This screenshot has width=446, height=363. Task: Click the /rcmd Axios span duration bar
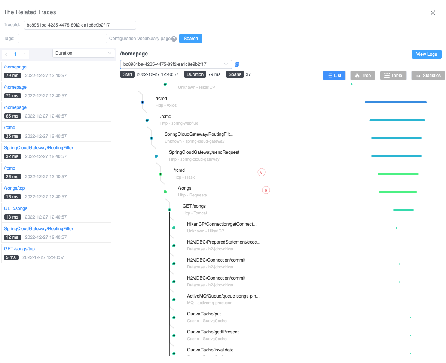point(395,102)
